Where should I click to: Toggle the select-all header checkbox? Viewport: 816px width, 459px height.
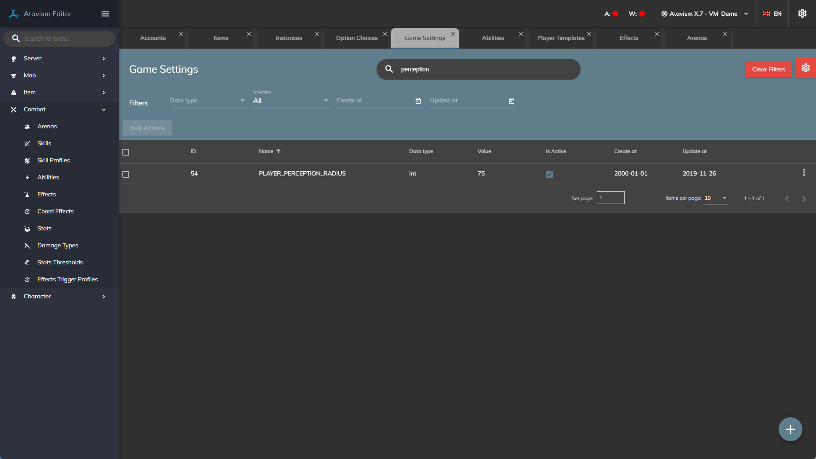[126, 152]
